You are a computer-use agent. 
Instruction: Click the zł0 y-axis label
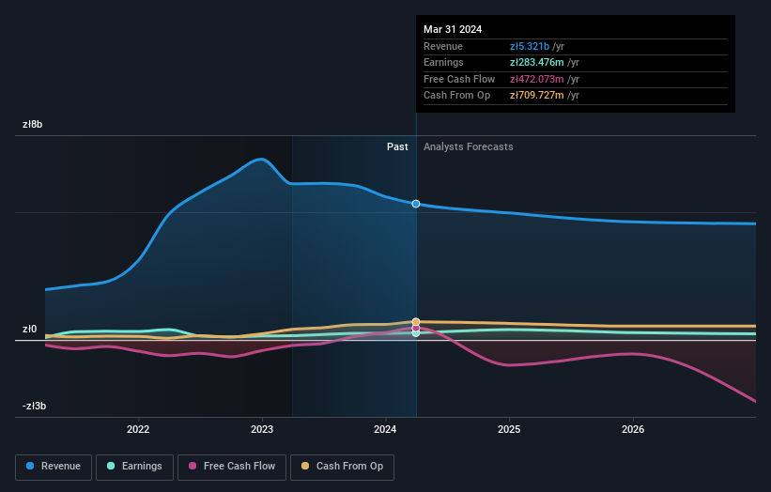[29, 329]
